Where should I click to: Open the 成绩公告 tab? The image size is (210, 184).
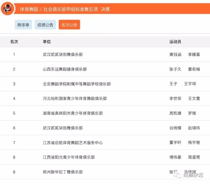45,25
